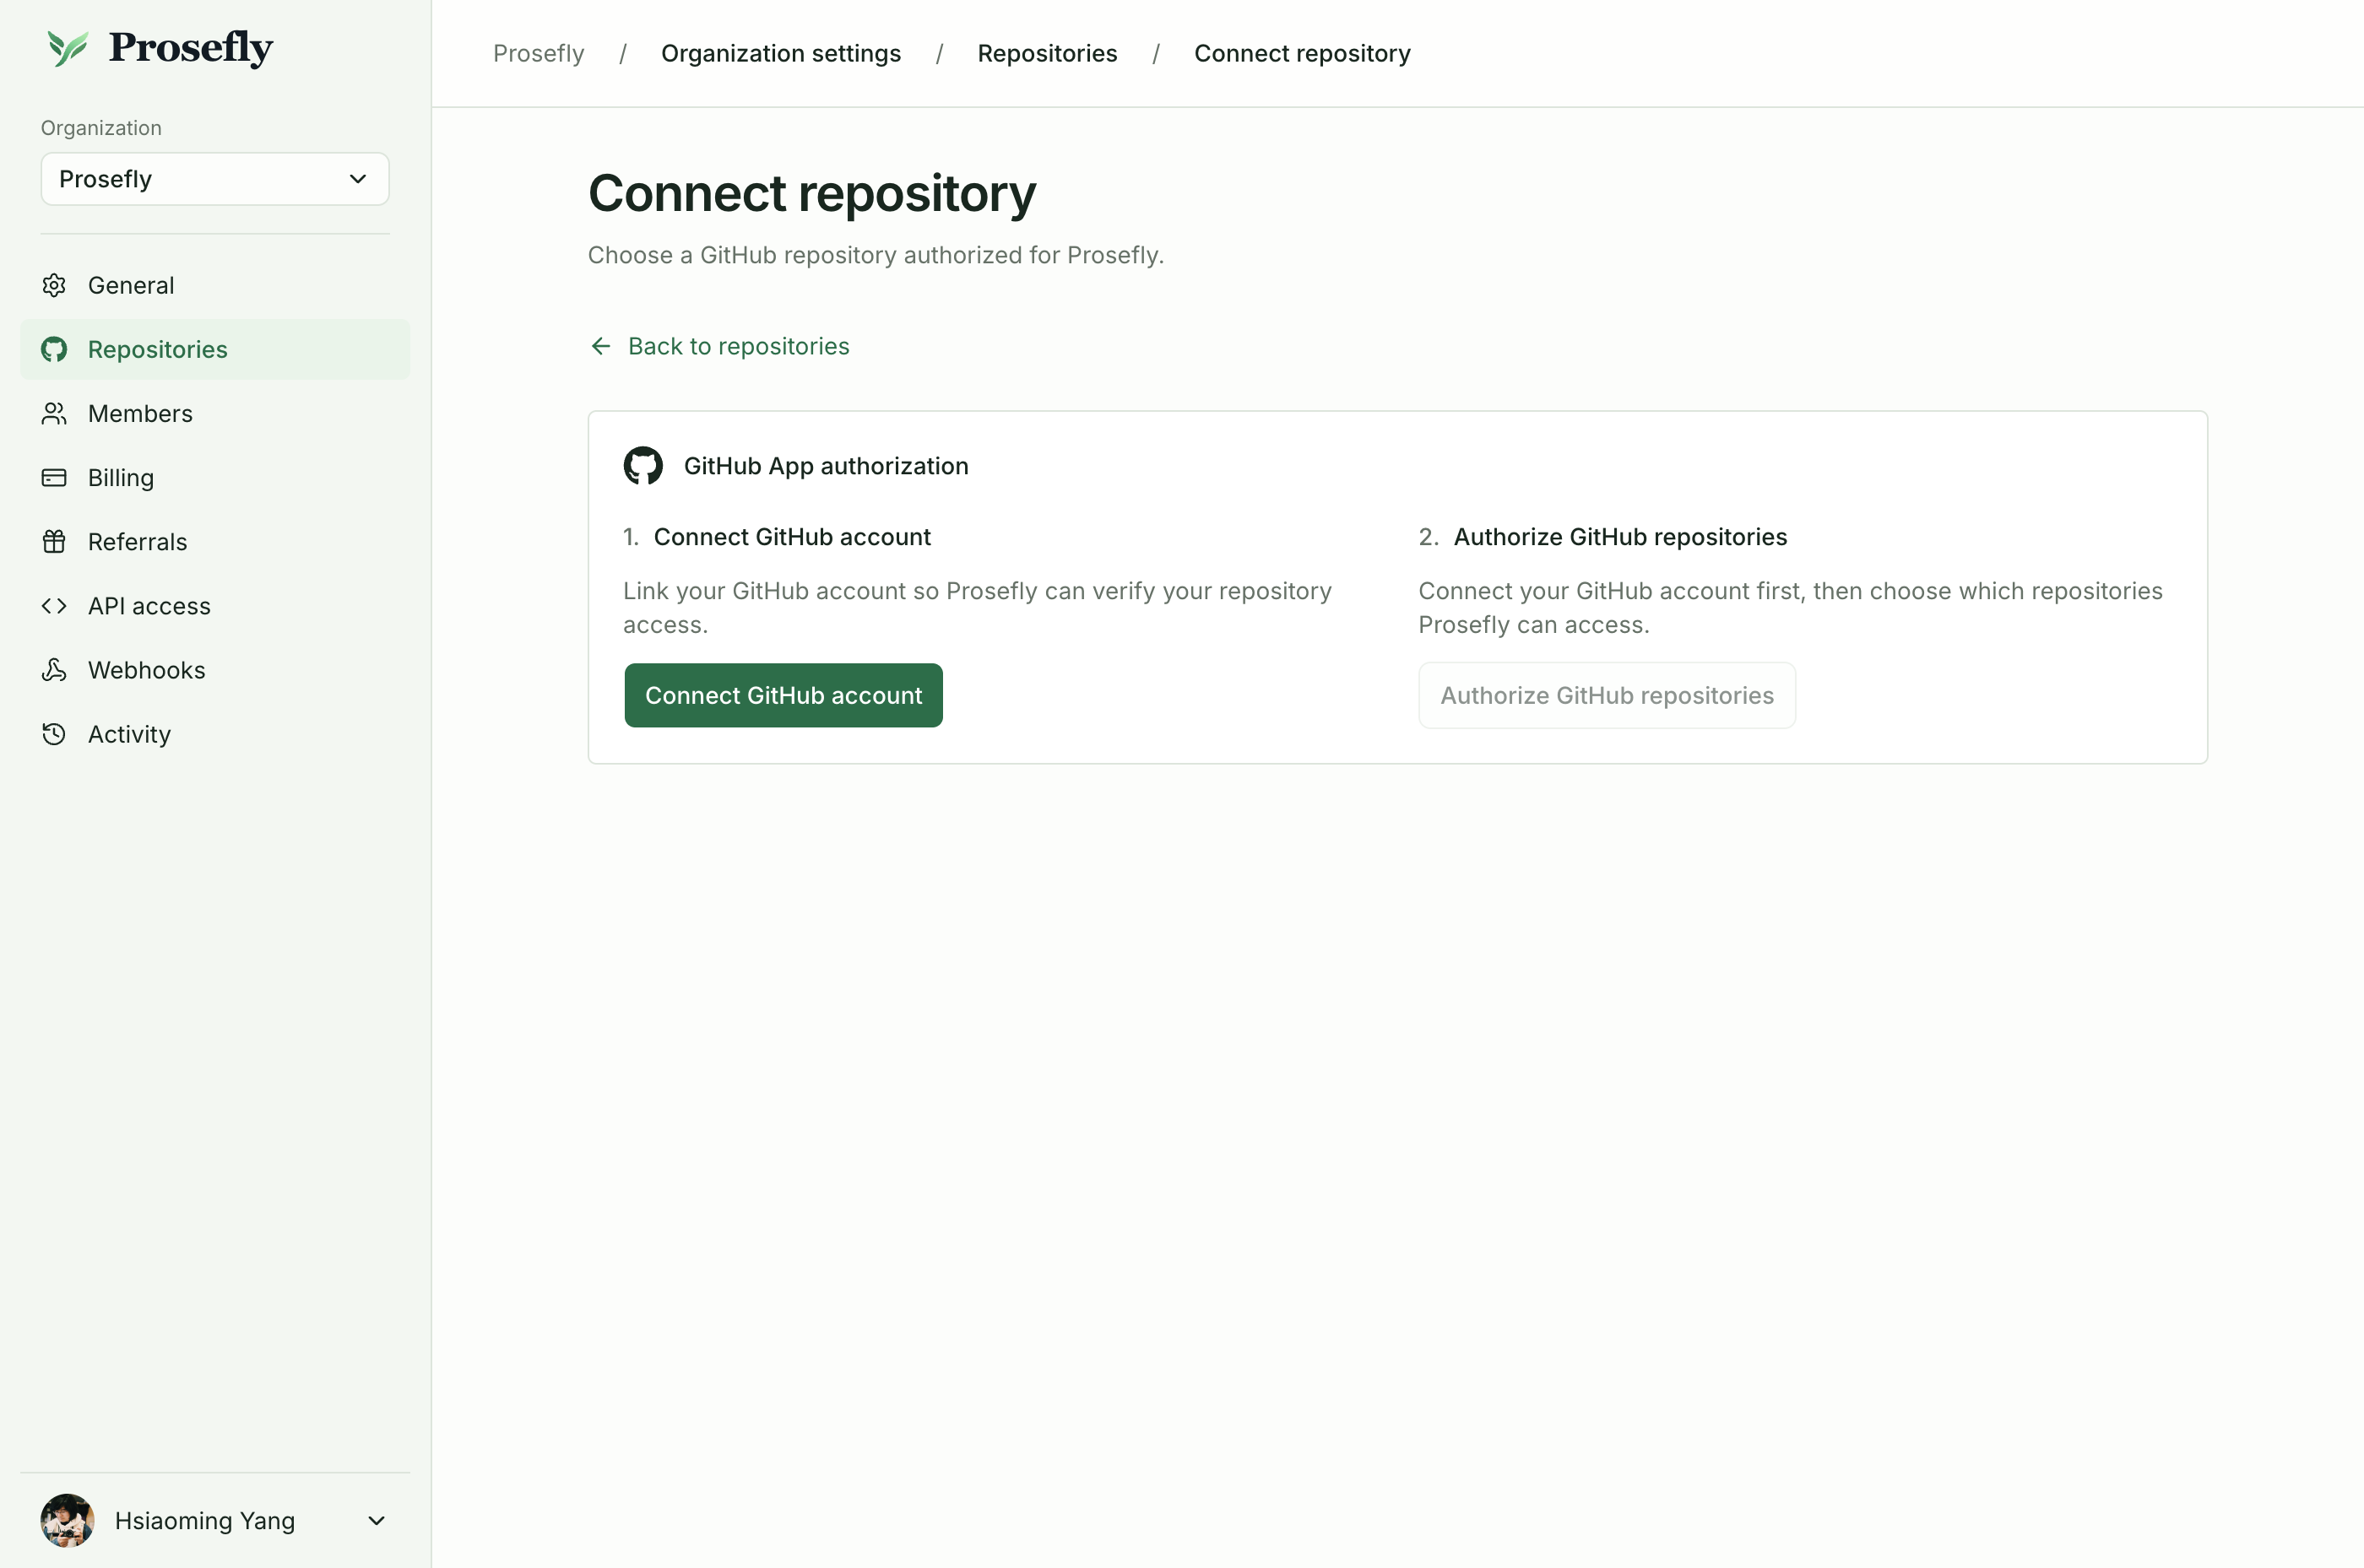Open Referrals in the sidebar

point(215,541)
